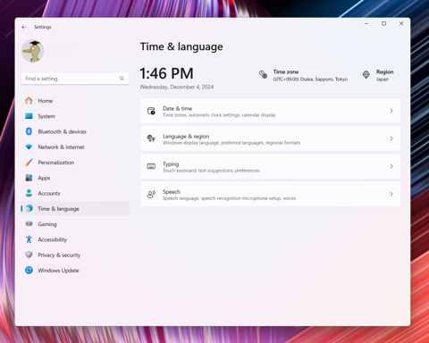This screenshot has width=429, height=343.
Task: Select the Network & internet wifi icon
Action: pyautogui.click(x=29, y=146)
